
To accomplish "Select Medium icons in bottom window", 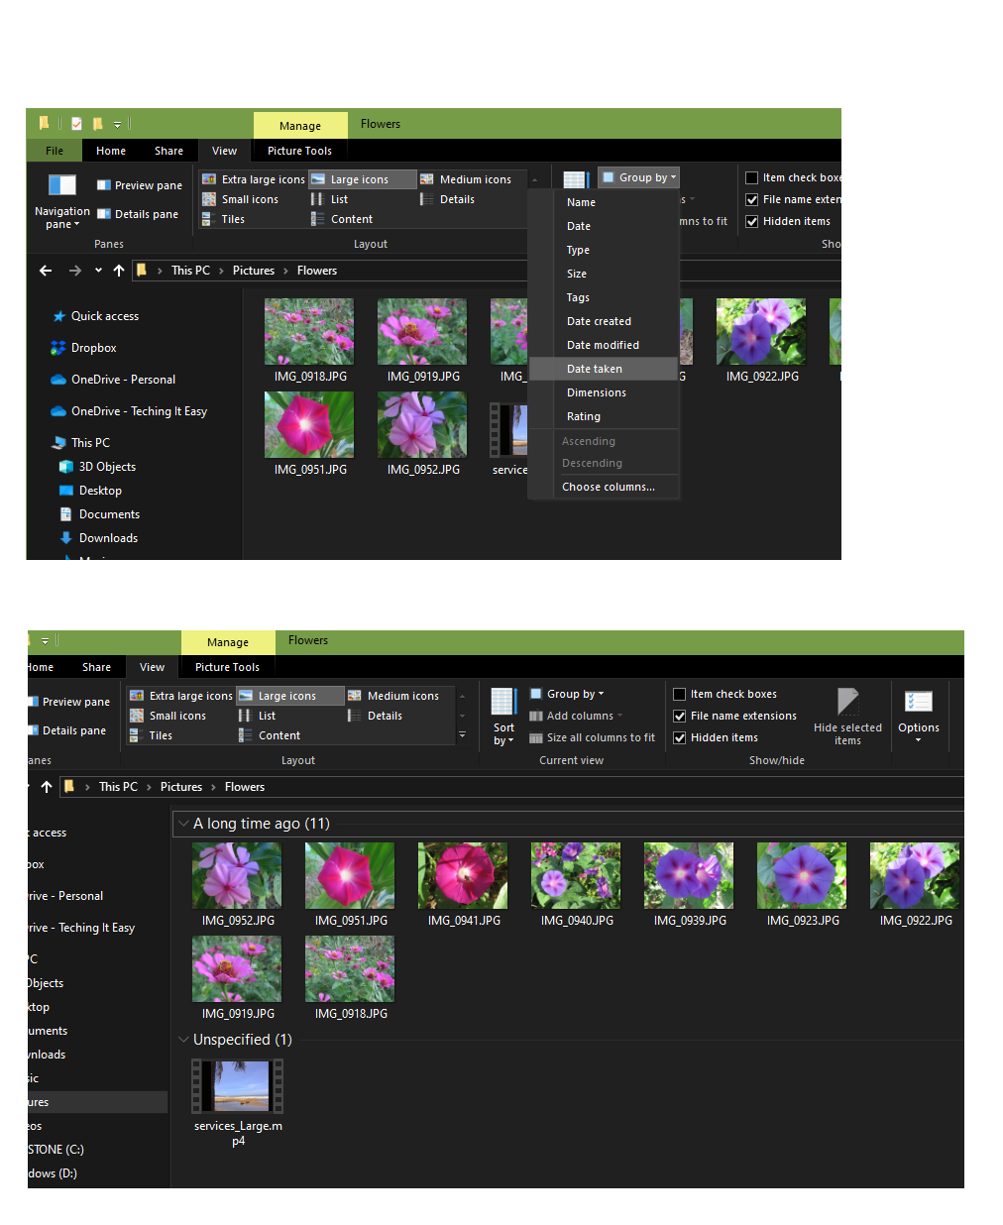I will pos(394,696).
